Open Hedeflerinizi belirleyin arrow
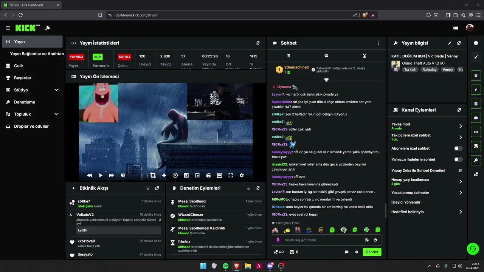 [461, 212]
